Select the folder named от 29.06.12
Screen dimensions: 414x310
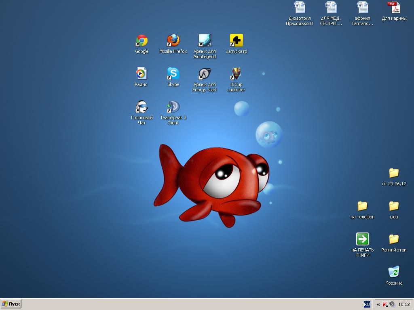[x=394, y=173]
